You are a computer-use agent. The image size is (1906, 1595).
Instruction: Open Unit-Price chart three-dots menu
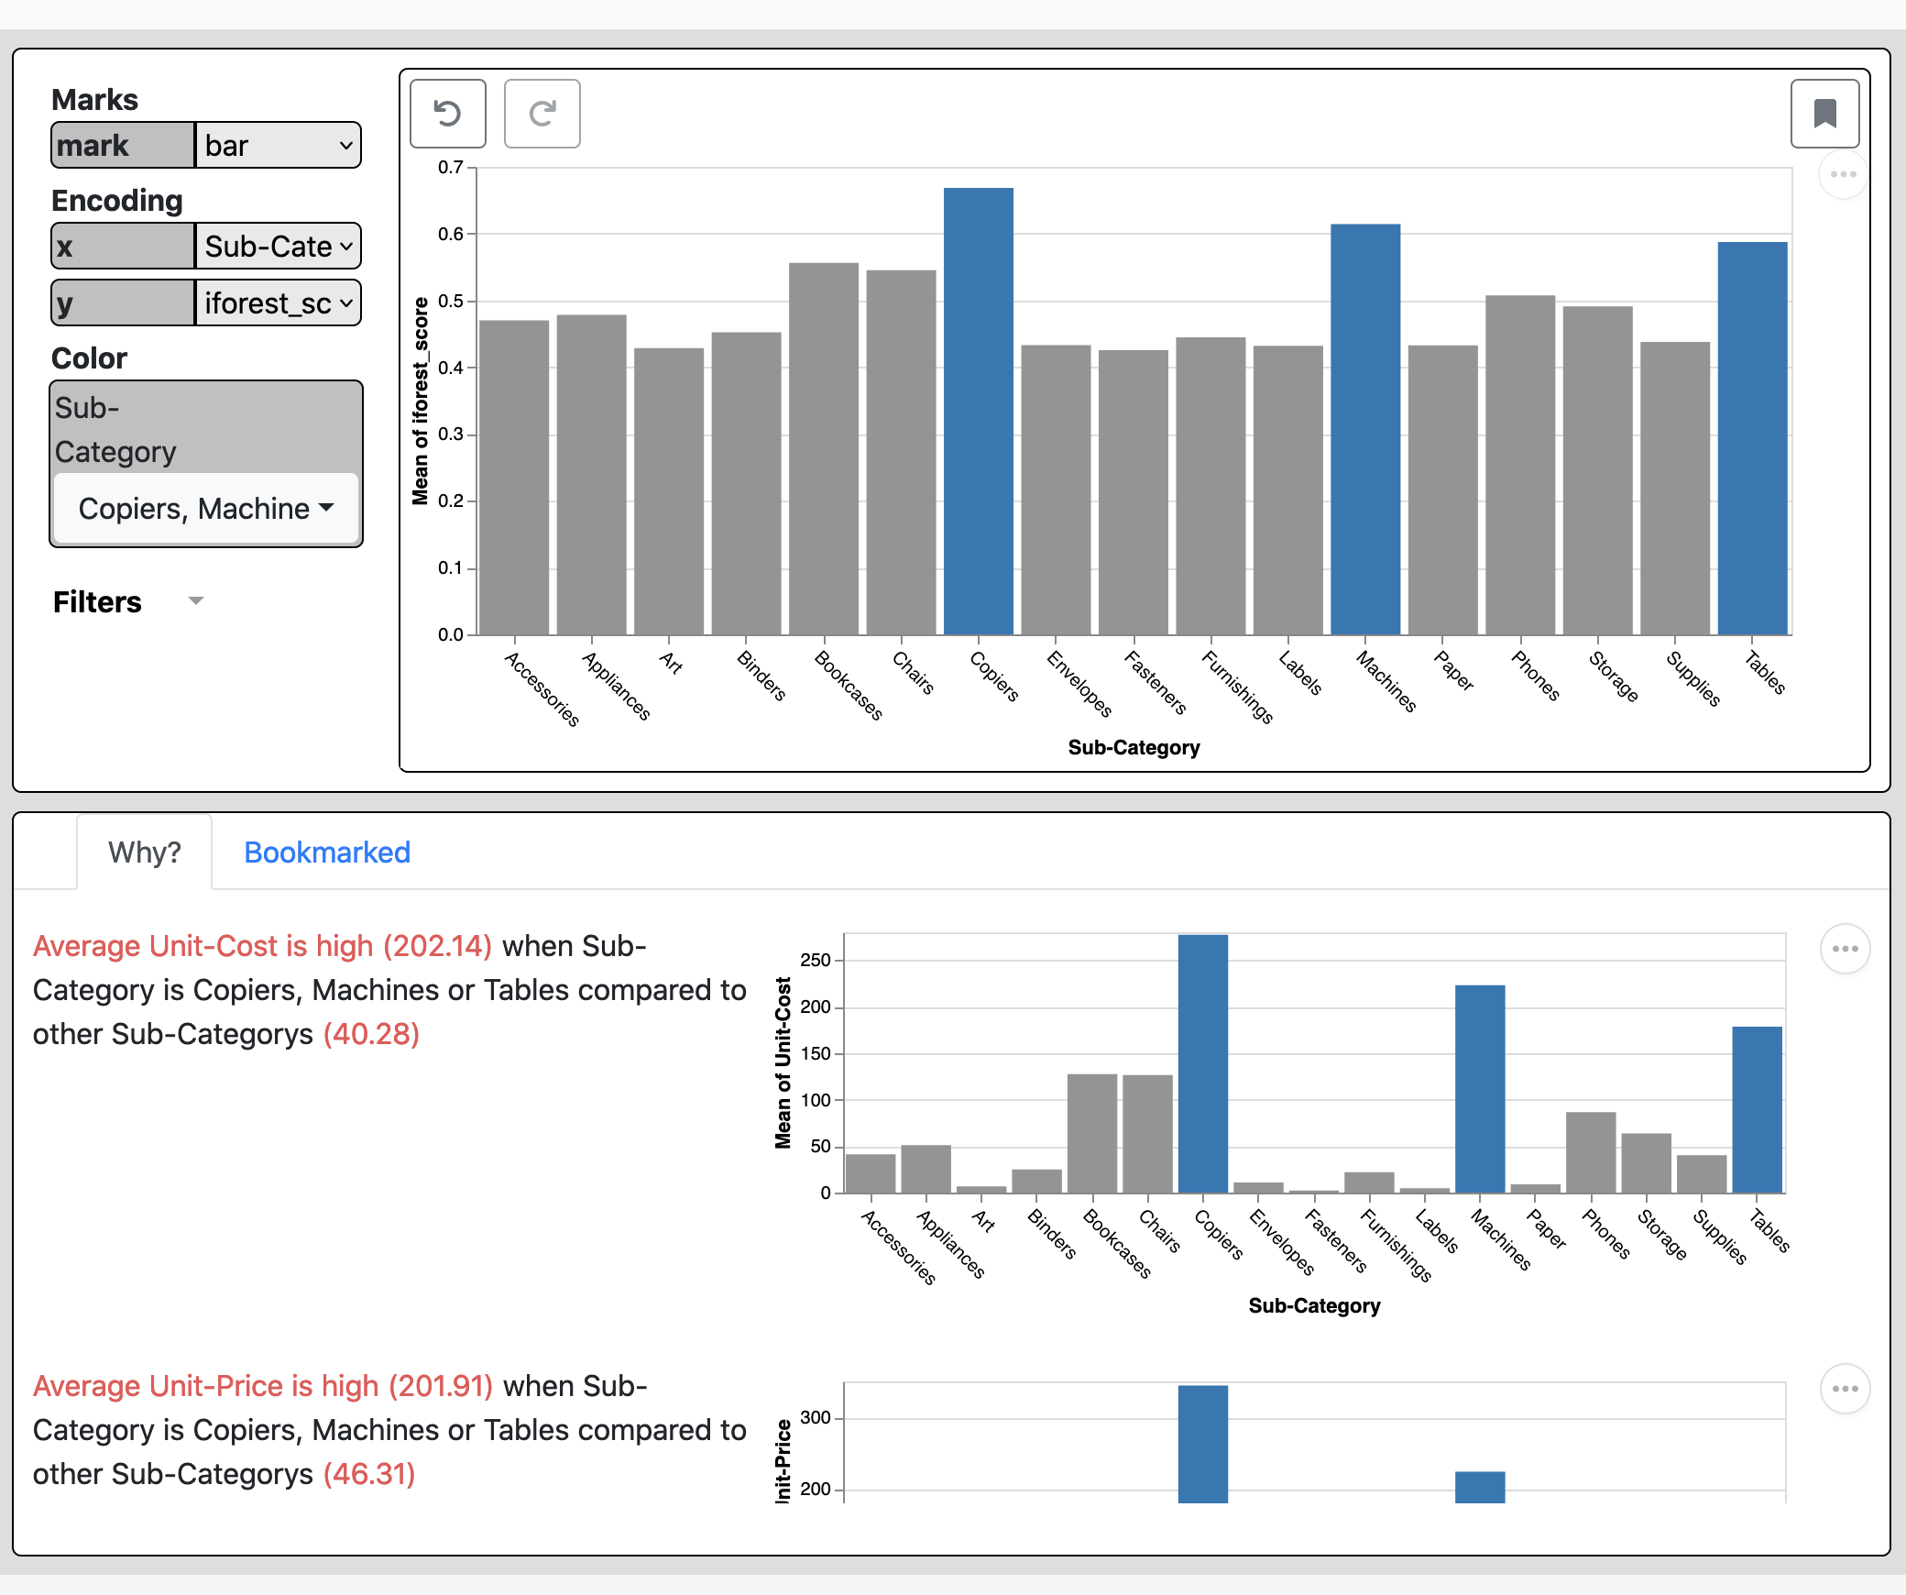[1844, 1389]
